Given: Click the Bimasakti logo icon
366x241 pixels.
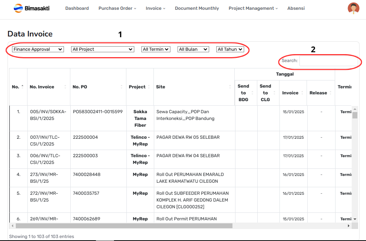Looking at the screenshot, I should [18, 8].
